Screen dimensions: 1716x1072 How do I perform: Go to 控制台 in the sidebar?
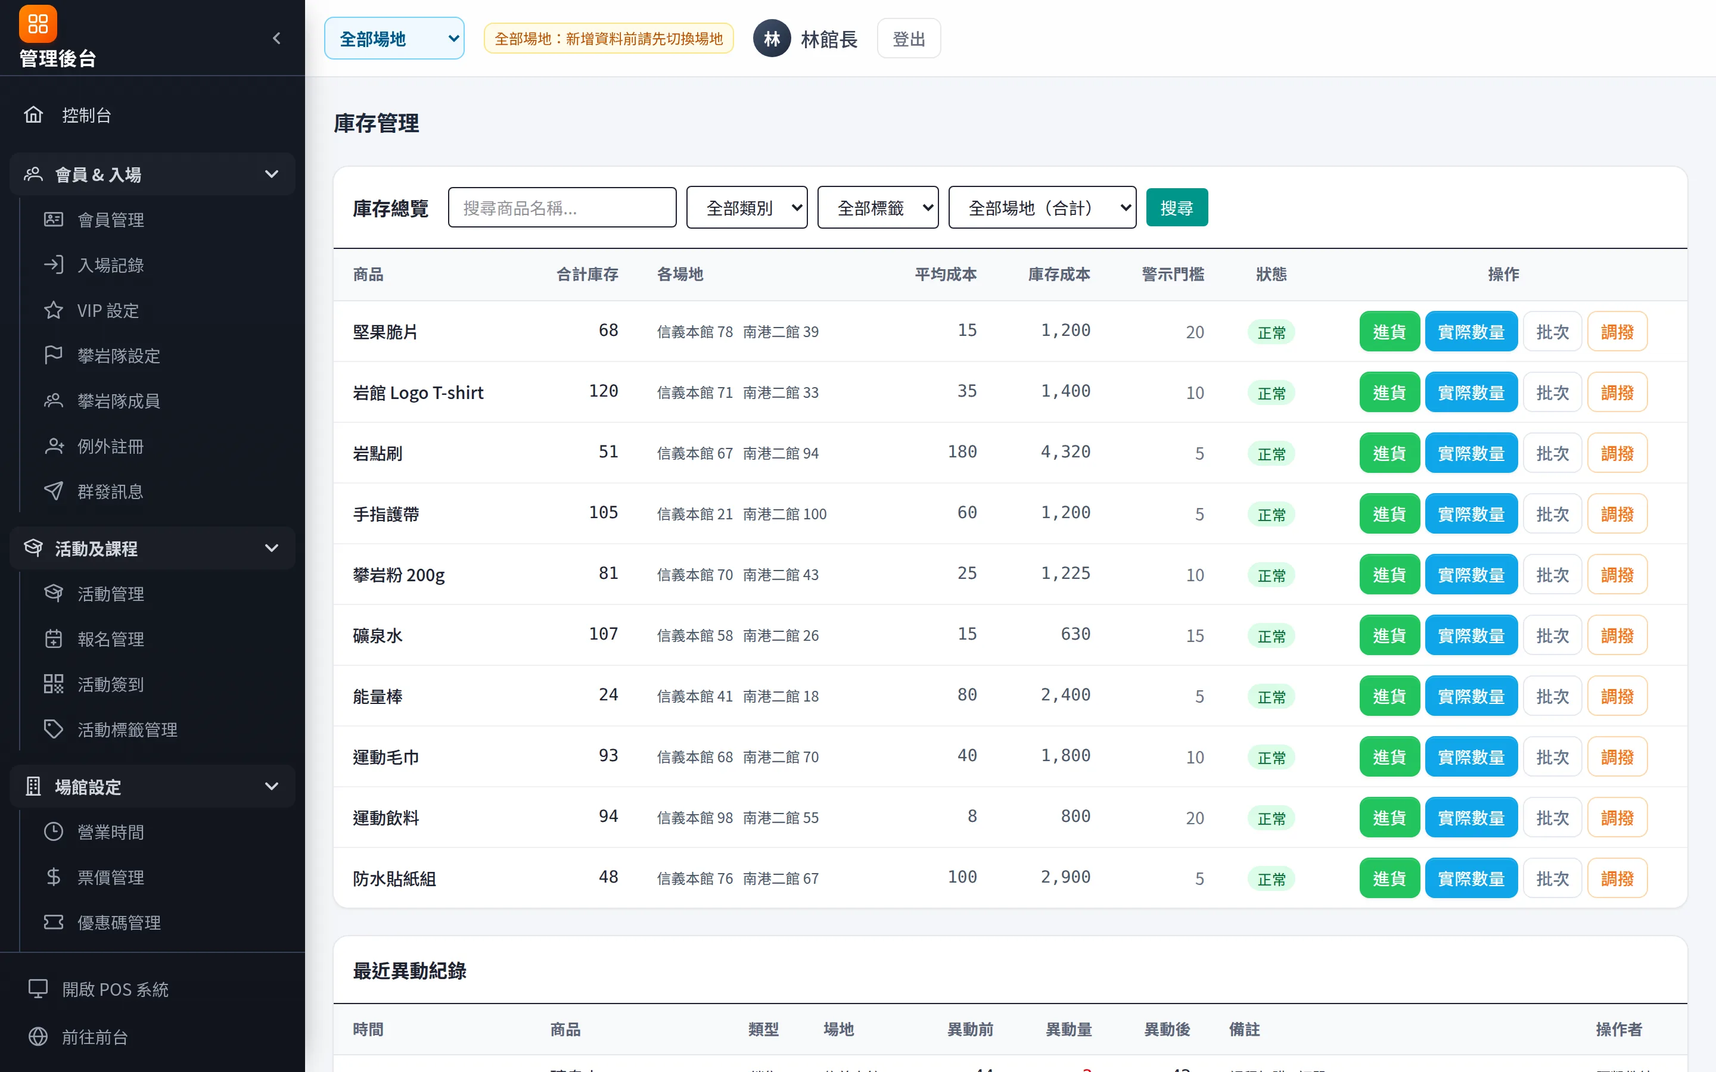click(x=153, y=115)
